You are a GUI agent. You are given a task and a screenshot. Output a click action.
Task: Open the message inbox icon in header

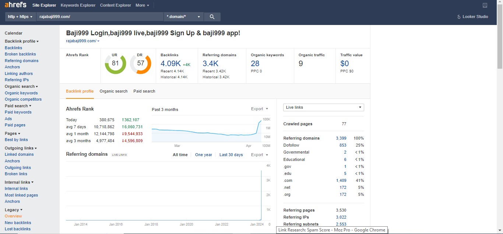point(485,5)
